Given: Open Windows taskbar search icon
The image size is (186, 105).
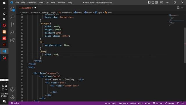Looking at the screenshot, I should point(4,8).
